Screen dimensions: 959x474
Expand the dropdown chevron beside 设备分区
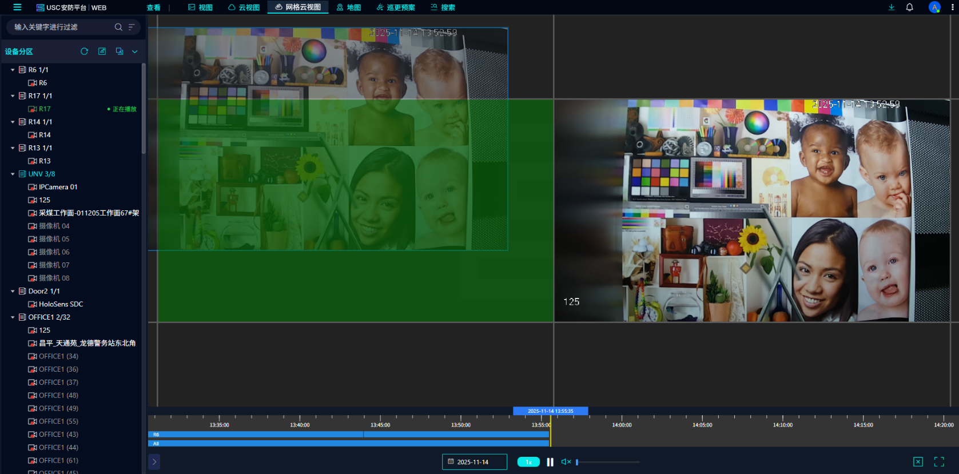(x=135, y=51)
